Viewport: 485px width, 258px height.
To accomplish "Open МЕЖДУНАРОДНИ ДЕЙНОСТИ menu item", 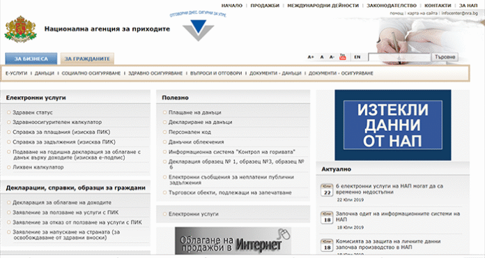I will pos(323,6).
